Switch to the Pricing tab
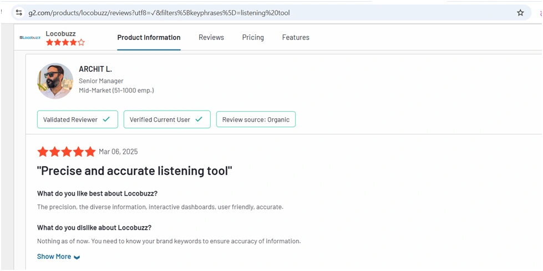The image size is (543, 271). coord(253,37)
